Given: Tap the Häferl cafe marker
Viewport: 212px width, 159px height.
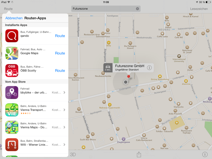Looking at the screenshot, I should coord(168,24).
